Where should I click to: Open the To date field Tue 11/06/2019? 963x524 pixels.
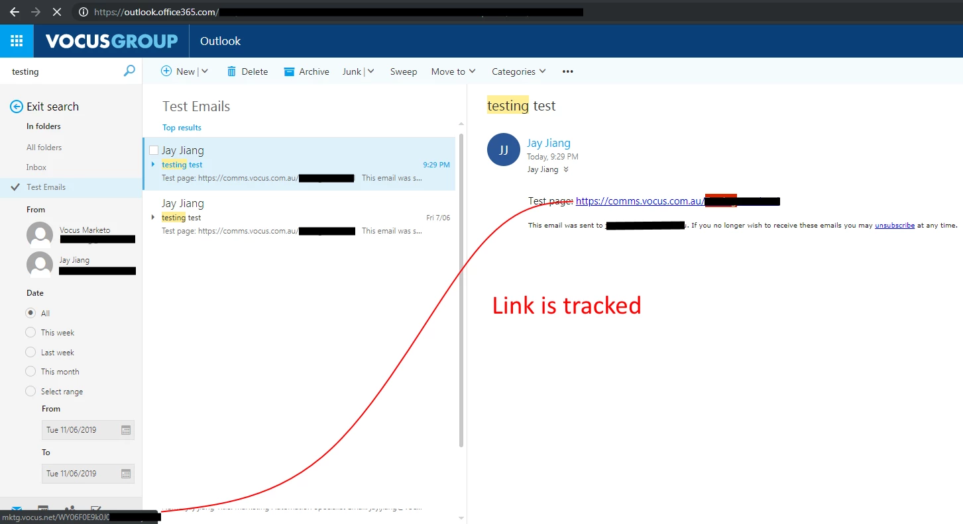click(x=87, y=474)
